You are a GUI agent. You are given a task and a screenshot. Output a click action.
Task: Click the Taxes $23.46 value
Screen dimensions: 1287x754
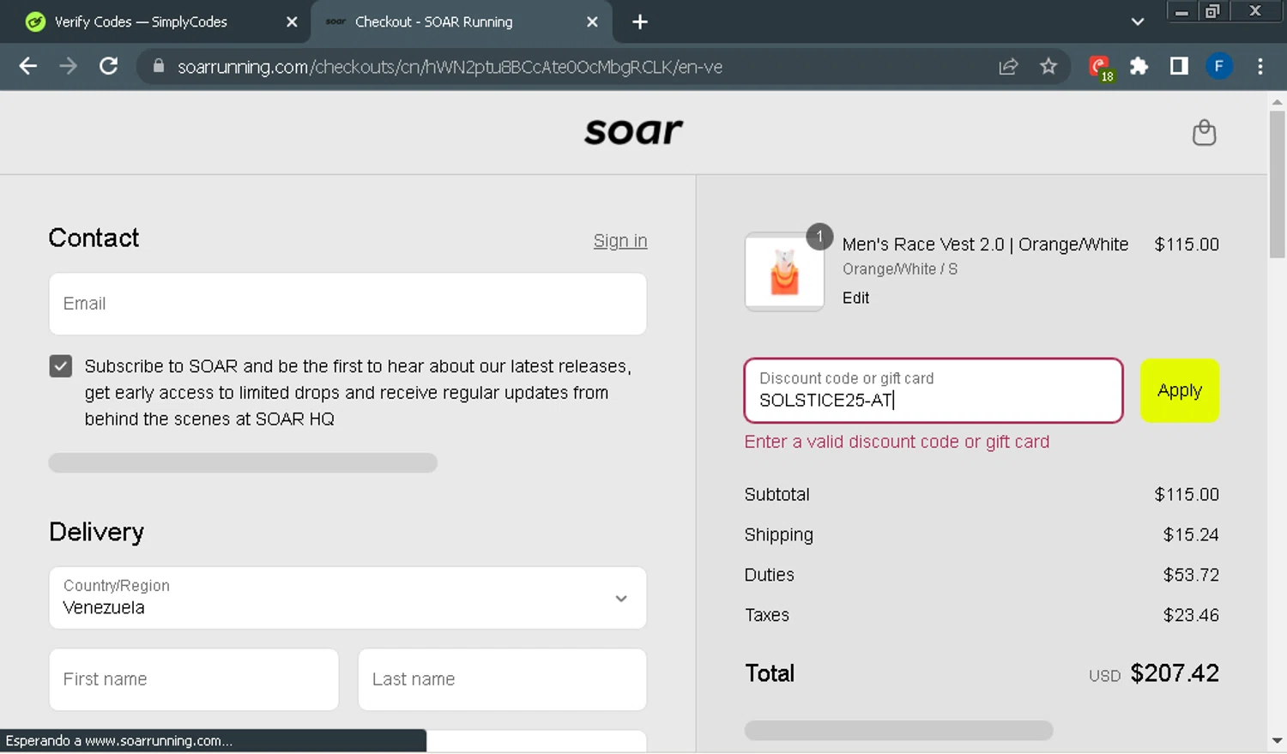[x=1191, y=615]
